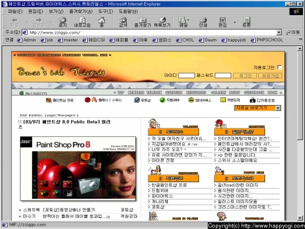Open the STUDY nav link
Viewport: 305px width, 229px height.
point(234,93)
